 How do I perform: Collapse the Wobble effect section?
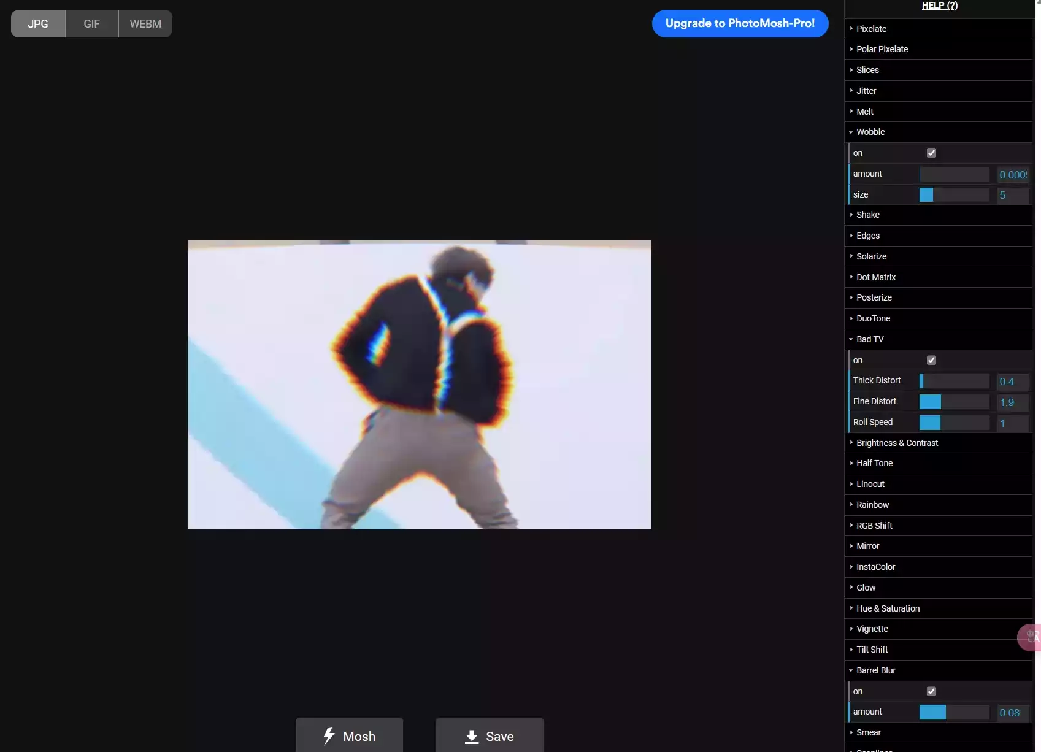[870, 132]
